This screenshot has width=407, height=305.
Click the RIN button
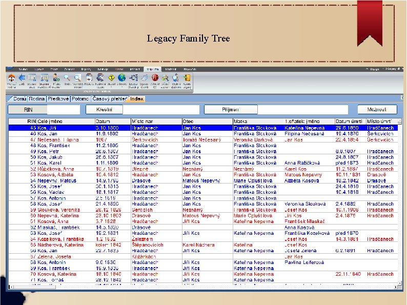(28, 110)
